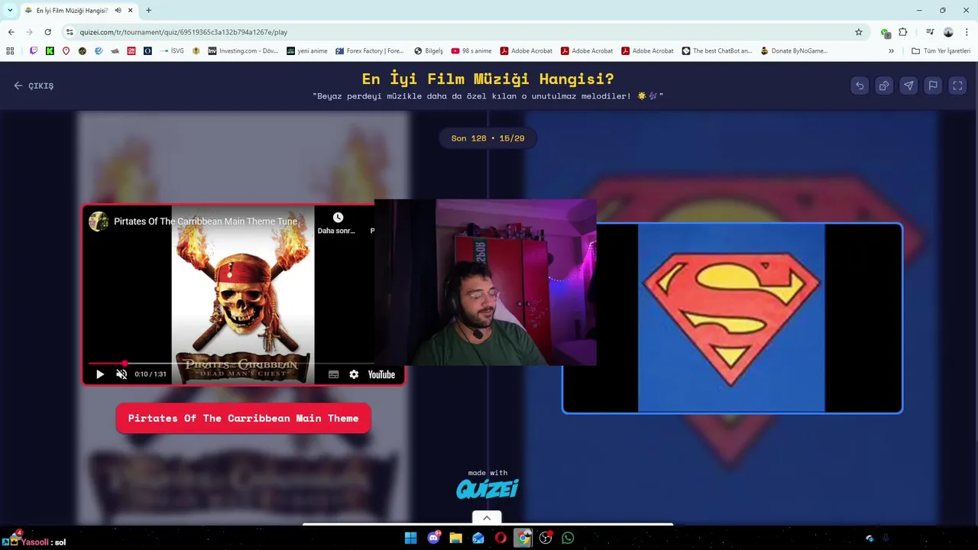
Task: Open the 98 s anime bookmark
Action: 471,51
